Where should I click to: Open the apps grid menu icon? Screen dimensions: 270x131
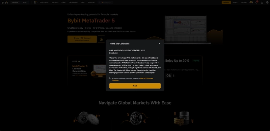[35, 2]
